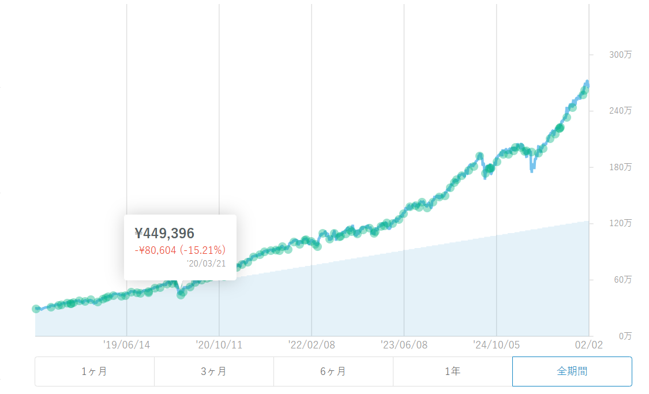Click the 全期間 period tab
The image size is (649, 394).
pyautogui.click(x=572, y=372)
